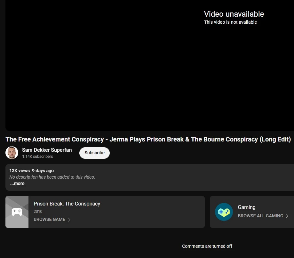Viewport: 294px width, 258px height.
Task: Click BROWSE ALL GAMING link
Action: click(x=260, y=216)
